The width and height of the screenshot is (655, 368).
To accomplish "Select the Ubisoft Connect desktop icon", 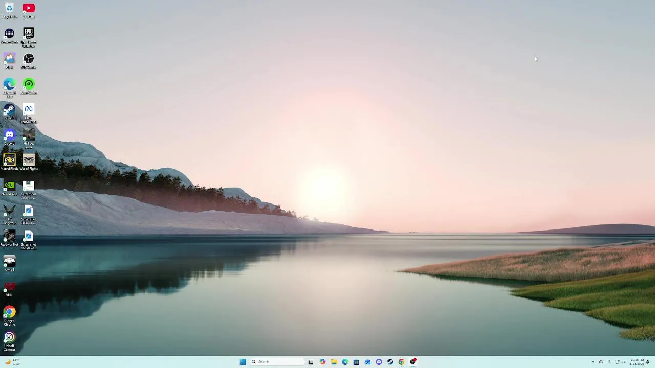I will pos(9,342).
